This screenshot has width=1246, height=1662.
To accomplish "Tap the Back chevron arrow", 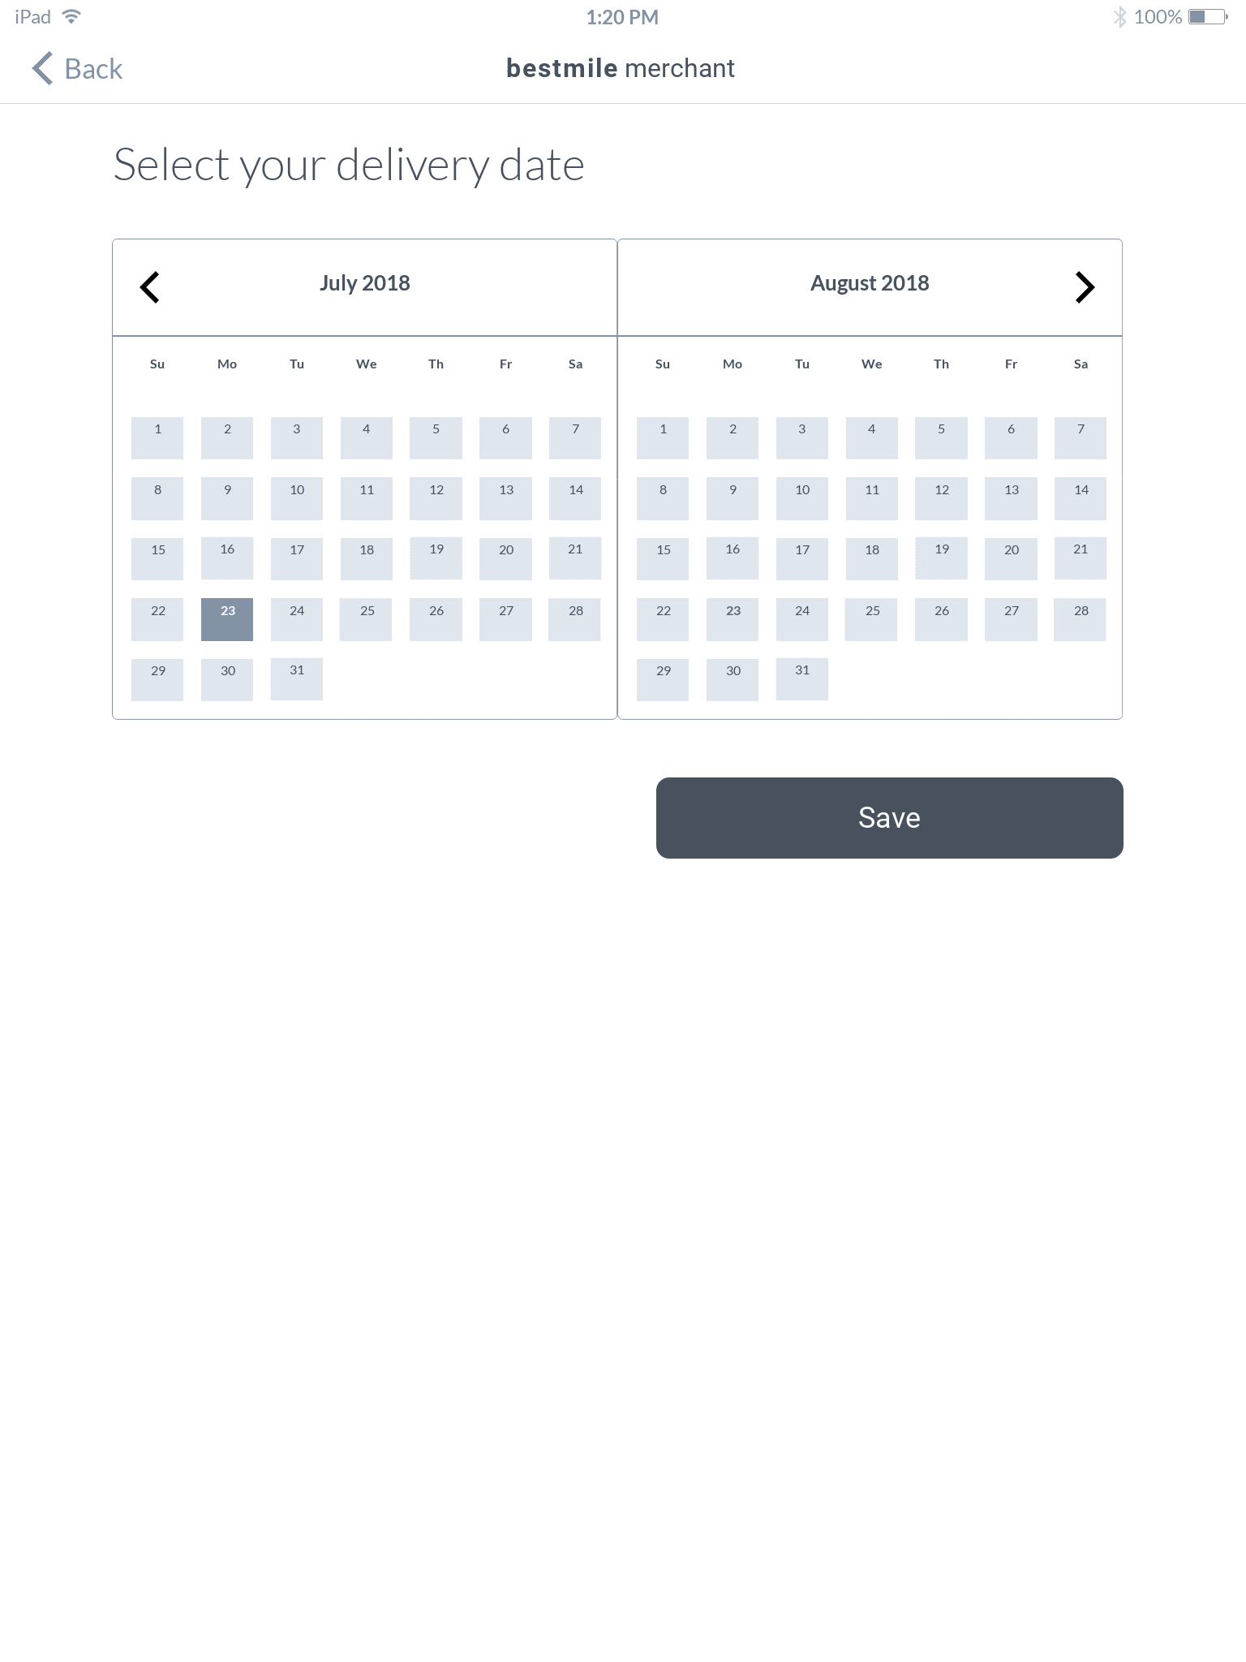I will pos(42,68).
